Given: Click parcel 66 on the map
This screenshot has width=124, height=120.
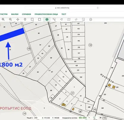Looking at the screenshot, I should pyautogui.click(x=51, y=58).
